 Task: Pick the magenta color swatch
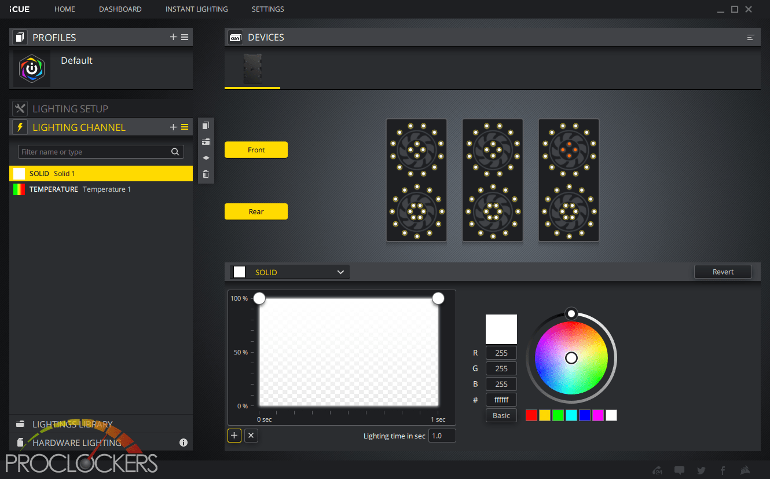click(x=598, y=415)
